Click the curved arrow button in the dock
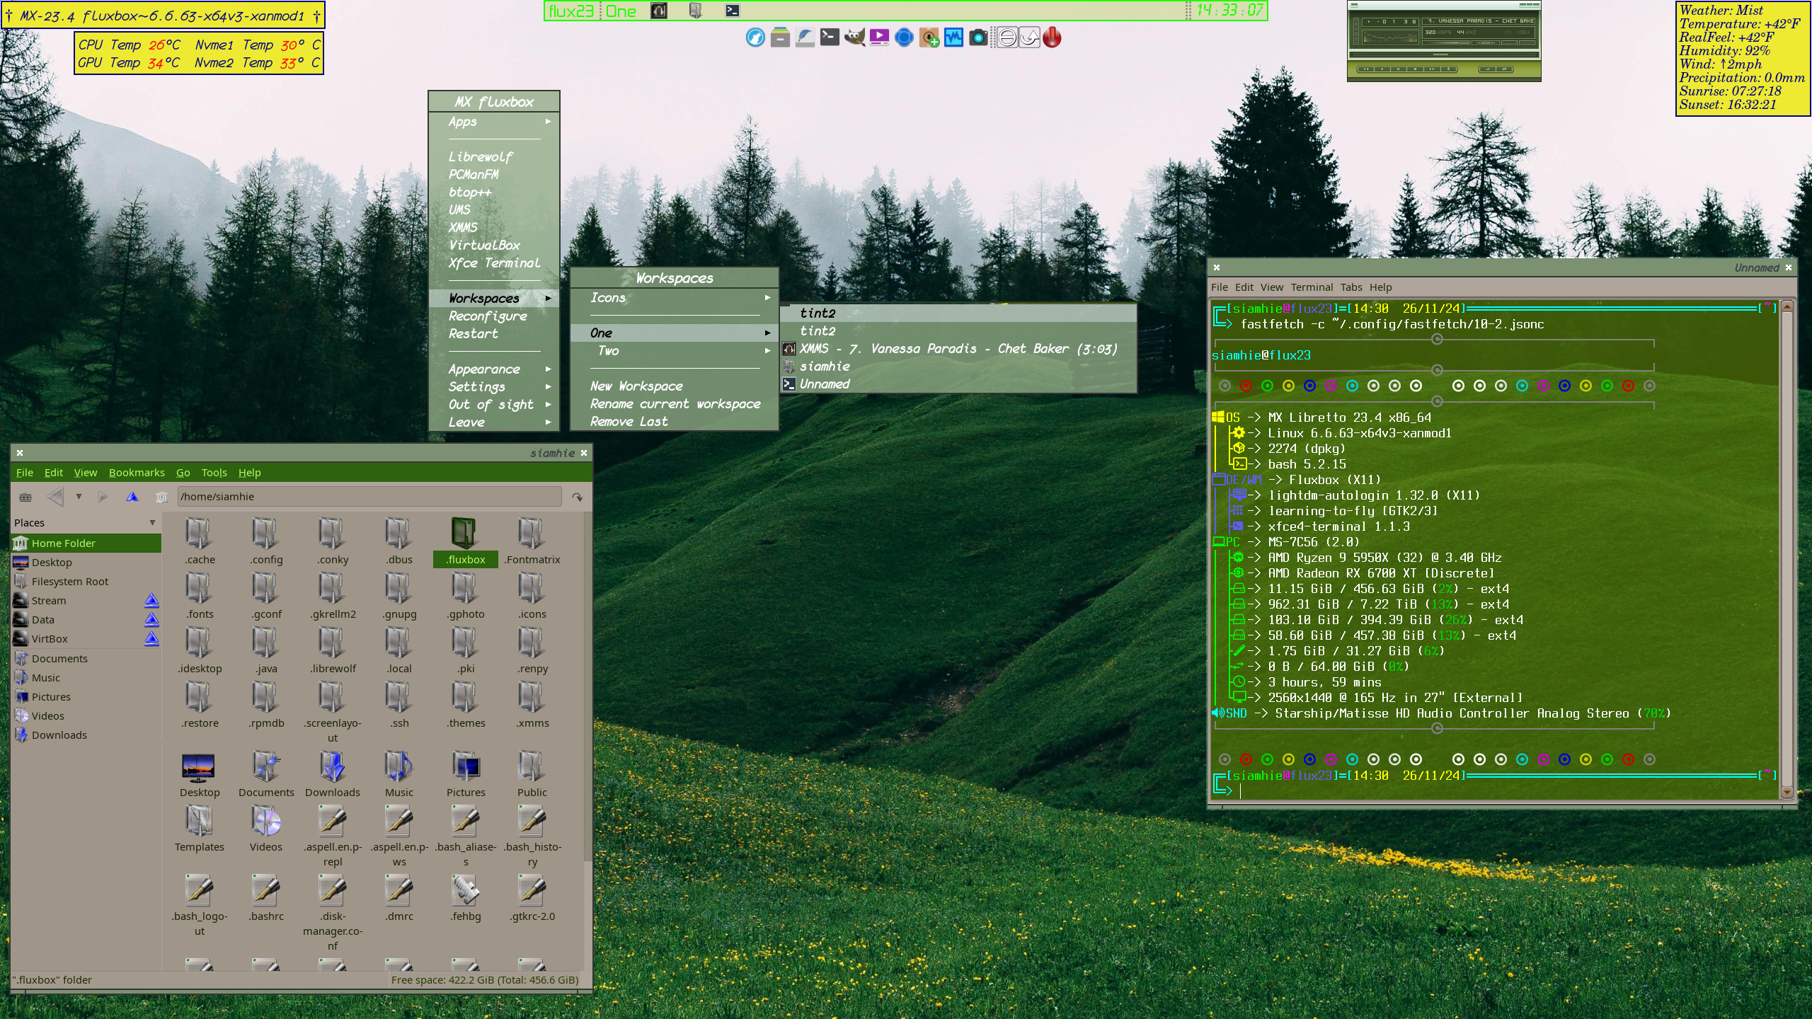This screenshot has height=1019, width=1812. (1029, 38)
